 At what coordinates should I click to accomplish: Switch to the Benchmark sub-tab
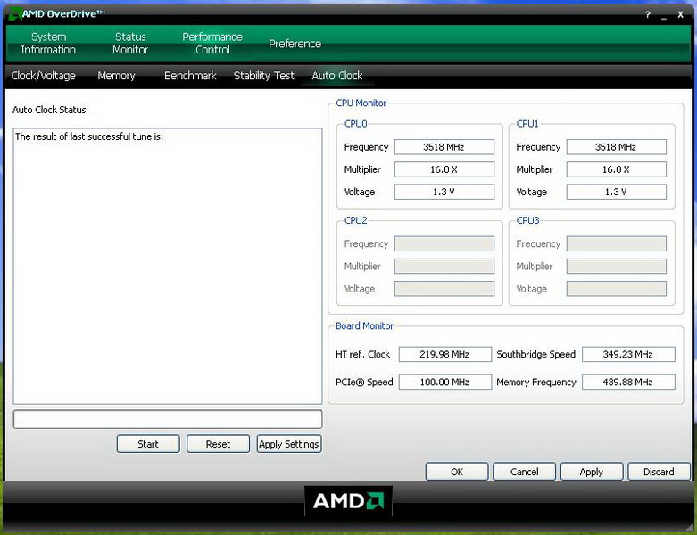point(190,76)
